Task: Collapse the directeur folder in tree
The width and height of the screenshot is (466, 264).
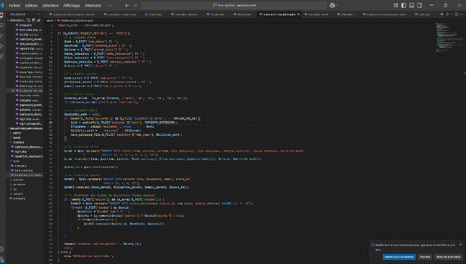Action: [x=18, y=142]
